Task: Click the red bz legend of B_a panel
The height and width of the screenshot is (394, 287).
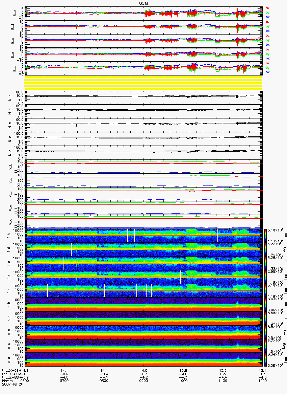Action: click(x=268, y=63)
